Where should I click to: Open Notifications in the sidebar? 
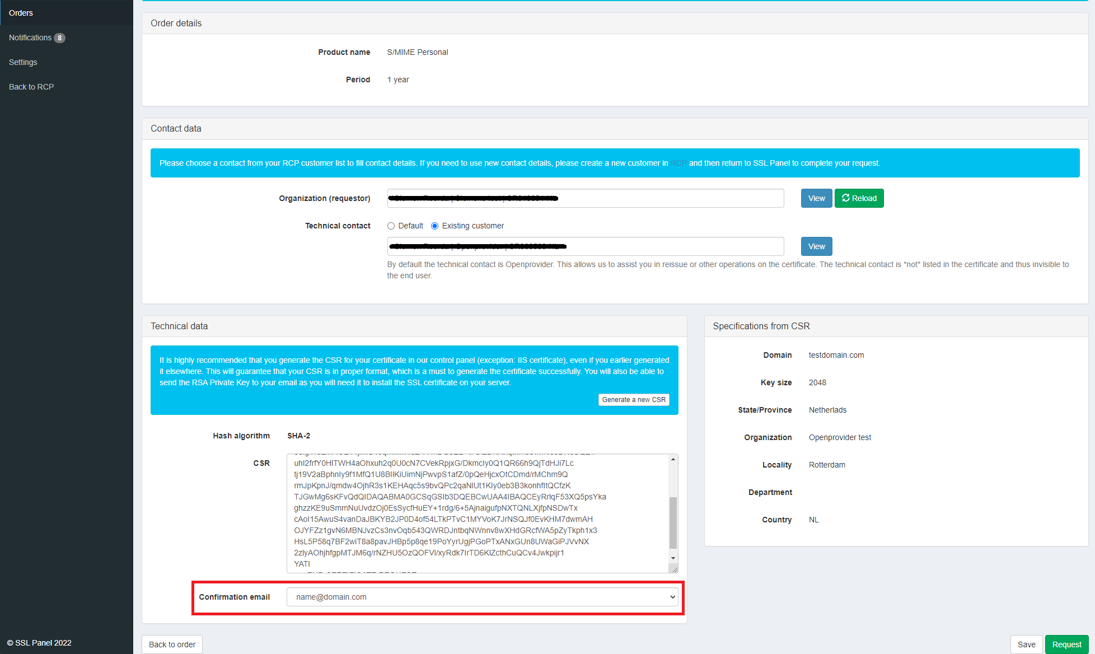coord(30,38)
